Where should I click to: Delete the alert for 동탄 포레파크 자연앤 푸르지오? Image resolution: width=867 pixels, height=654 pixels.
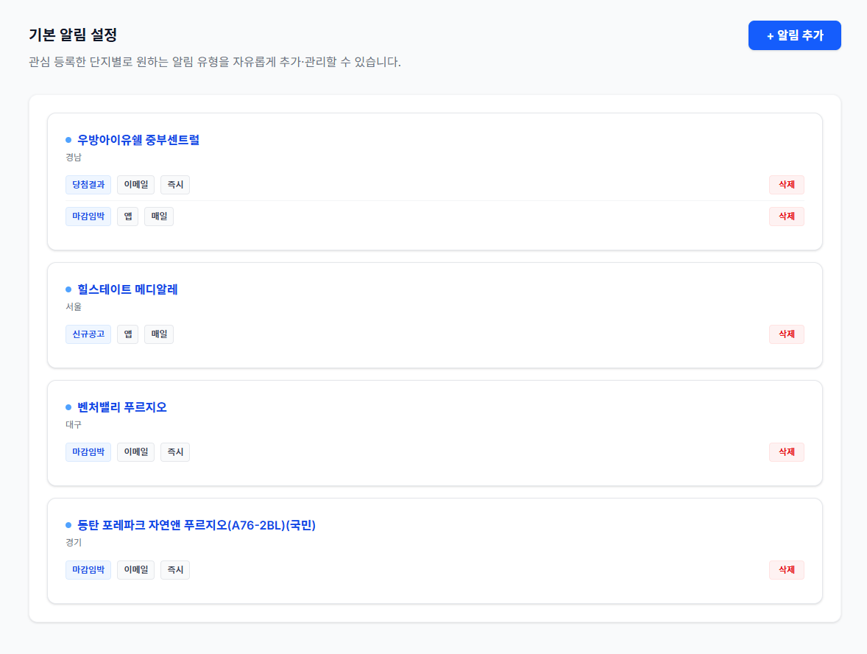tap(786, 569)
